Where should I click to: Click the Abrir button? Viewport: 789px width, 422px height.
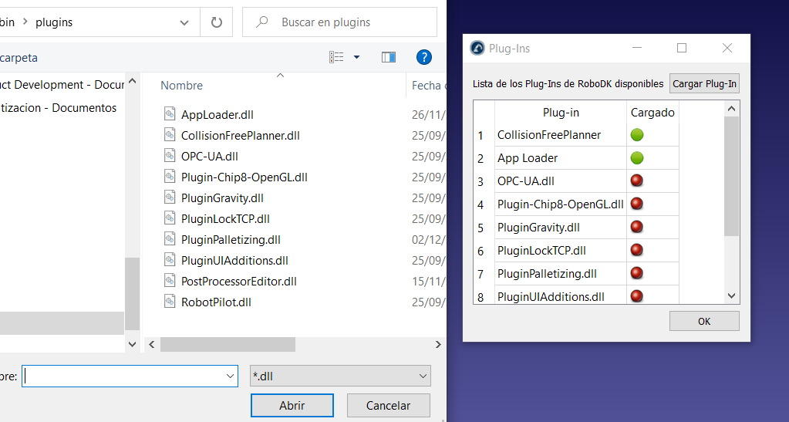click(292, 405)
